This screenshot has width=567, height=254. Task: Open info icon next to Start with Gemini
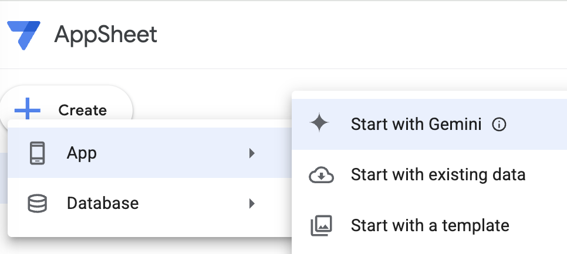click(499, 125)
